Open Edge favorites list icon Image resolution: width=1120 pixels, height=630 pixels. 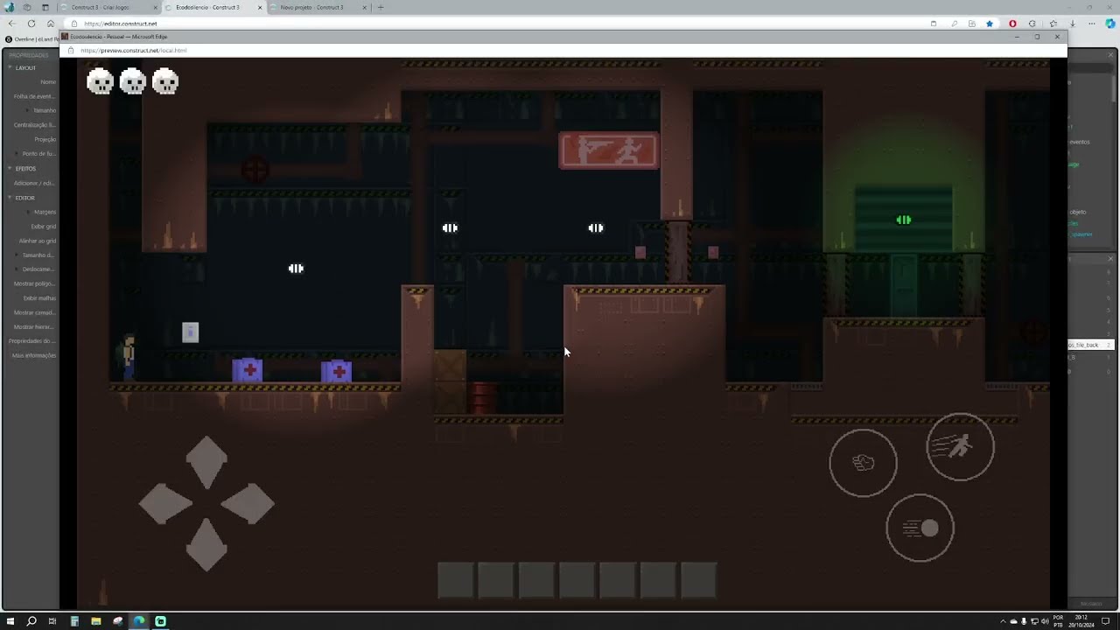[x=1053, y=24]
